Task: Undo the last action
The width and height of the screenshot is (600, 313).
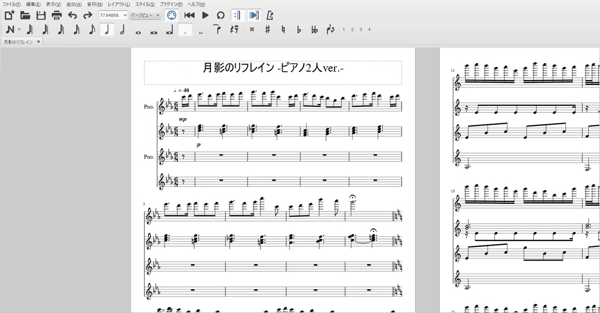Action: coord(72,15)
